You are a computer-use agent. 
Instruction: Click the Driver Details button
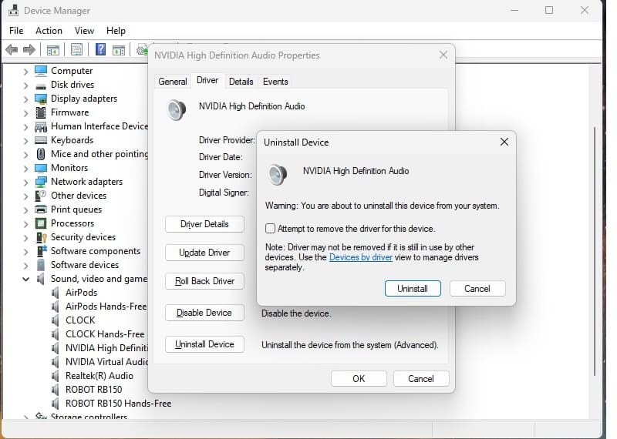click(204, 224)
